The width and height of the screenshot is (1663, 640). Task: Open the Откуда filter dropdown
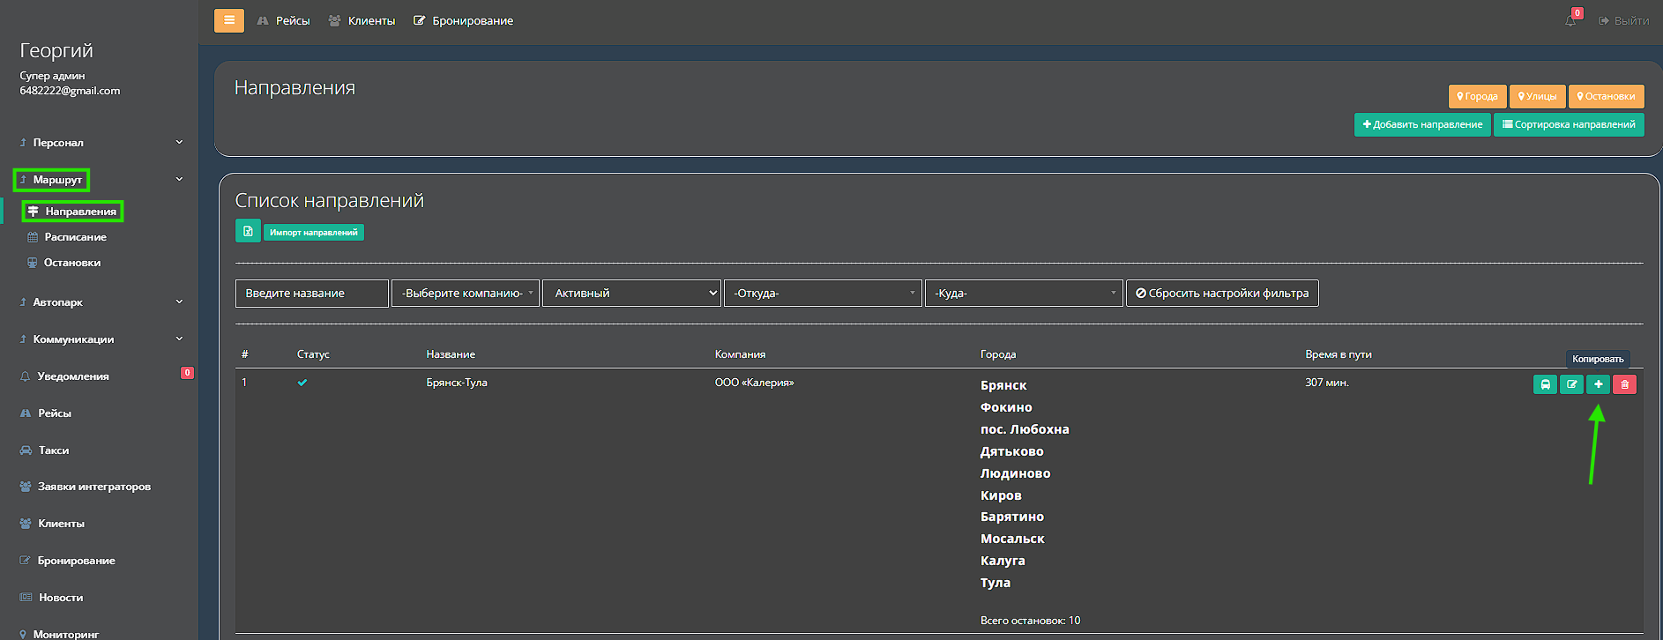tap(822, 294)
